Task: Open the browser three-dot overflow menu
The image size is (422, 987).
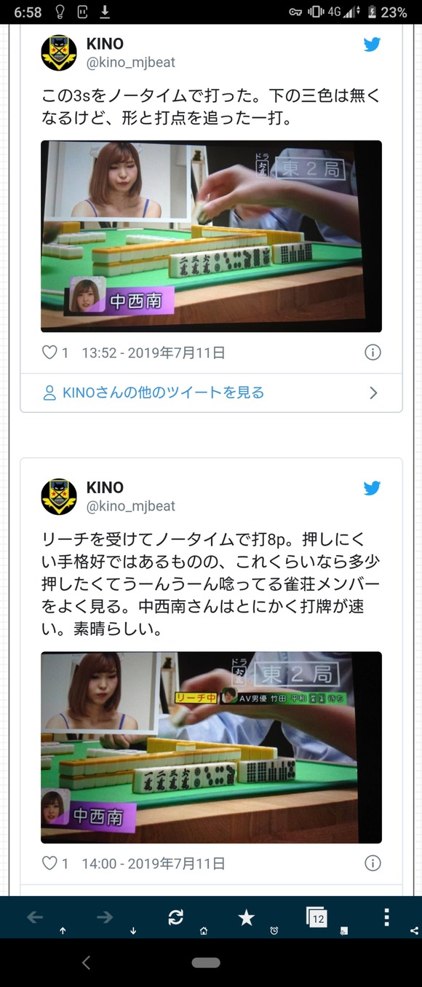Action: (x=386, y=917)
